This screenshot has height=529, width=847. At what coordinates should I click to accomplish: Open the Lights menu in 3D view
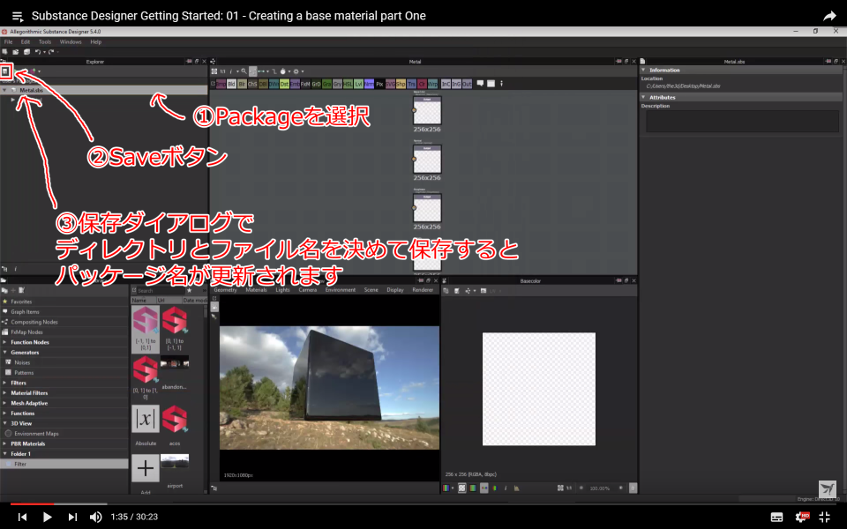[282, 290]
